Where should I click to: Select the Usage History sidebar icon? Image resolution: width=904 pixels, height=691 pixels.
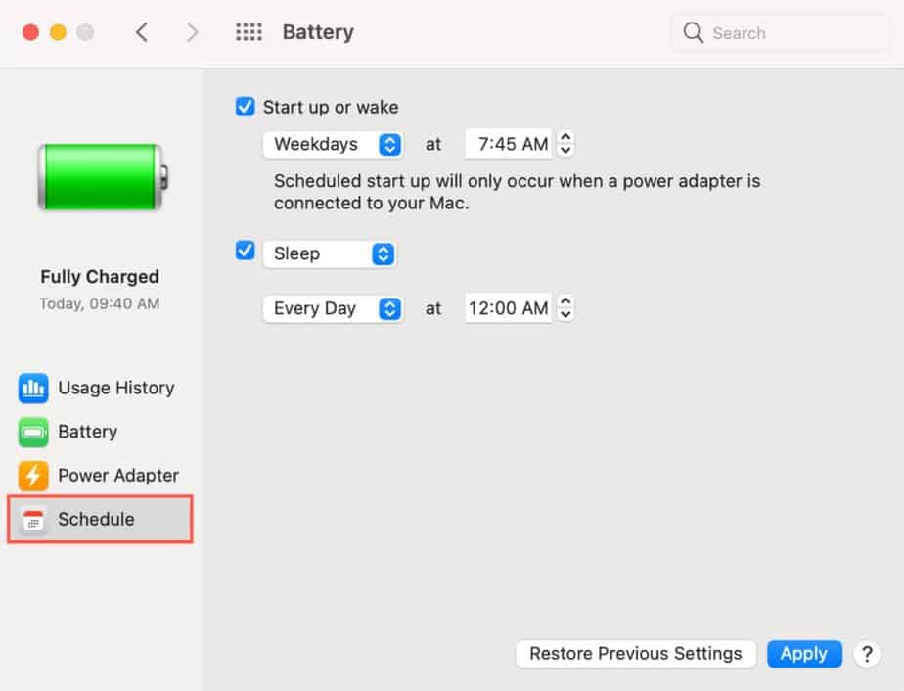point(32,388)
